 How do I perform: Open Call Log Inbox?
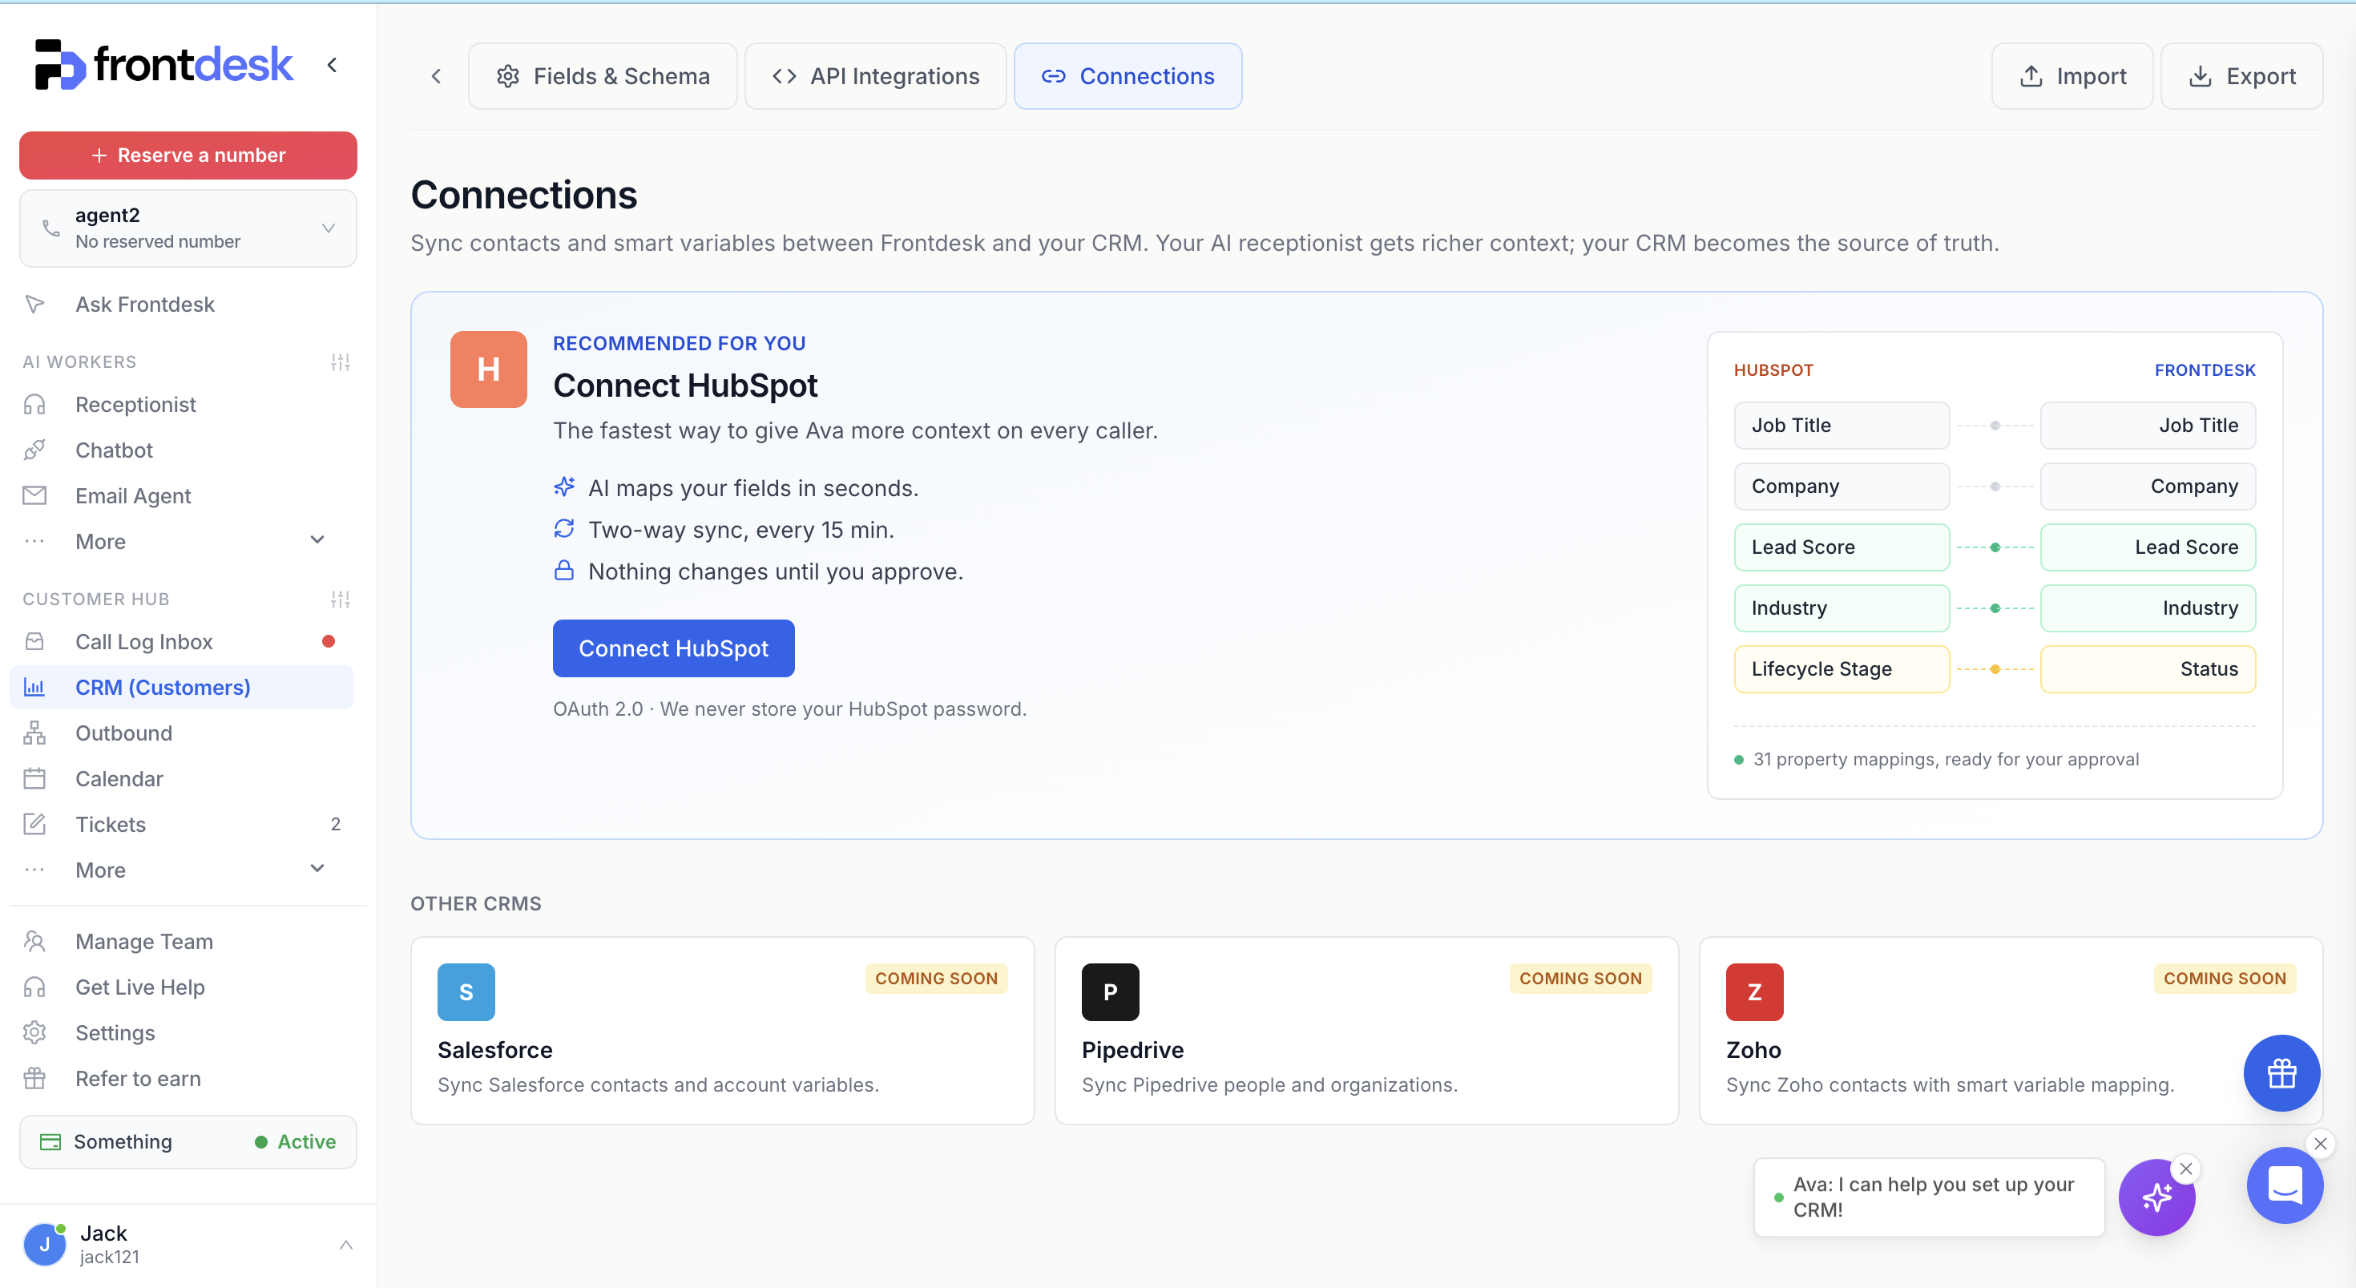[x=143, y=641]
